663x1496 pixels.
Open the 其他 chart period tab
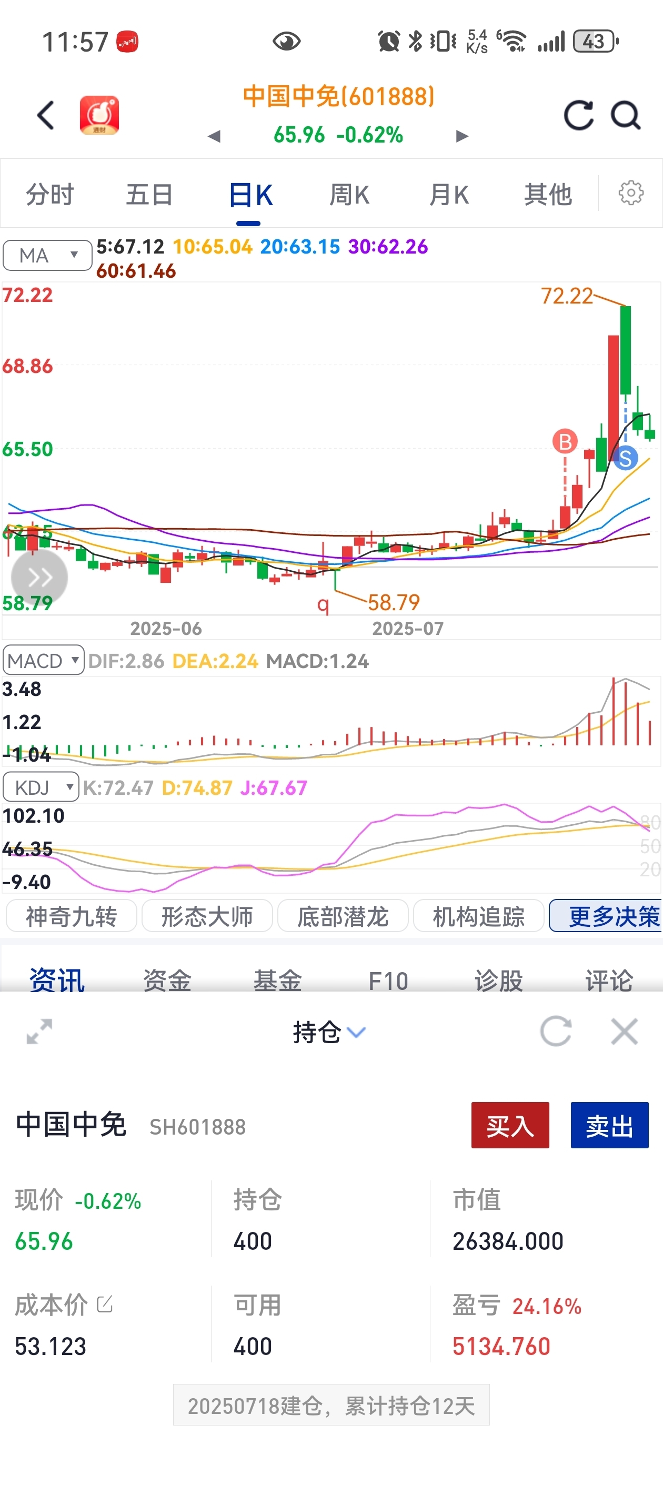(x=548, y=194)
